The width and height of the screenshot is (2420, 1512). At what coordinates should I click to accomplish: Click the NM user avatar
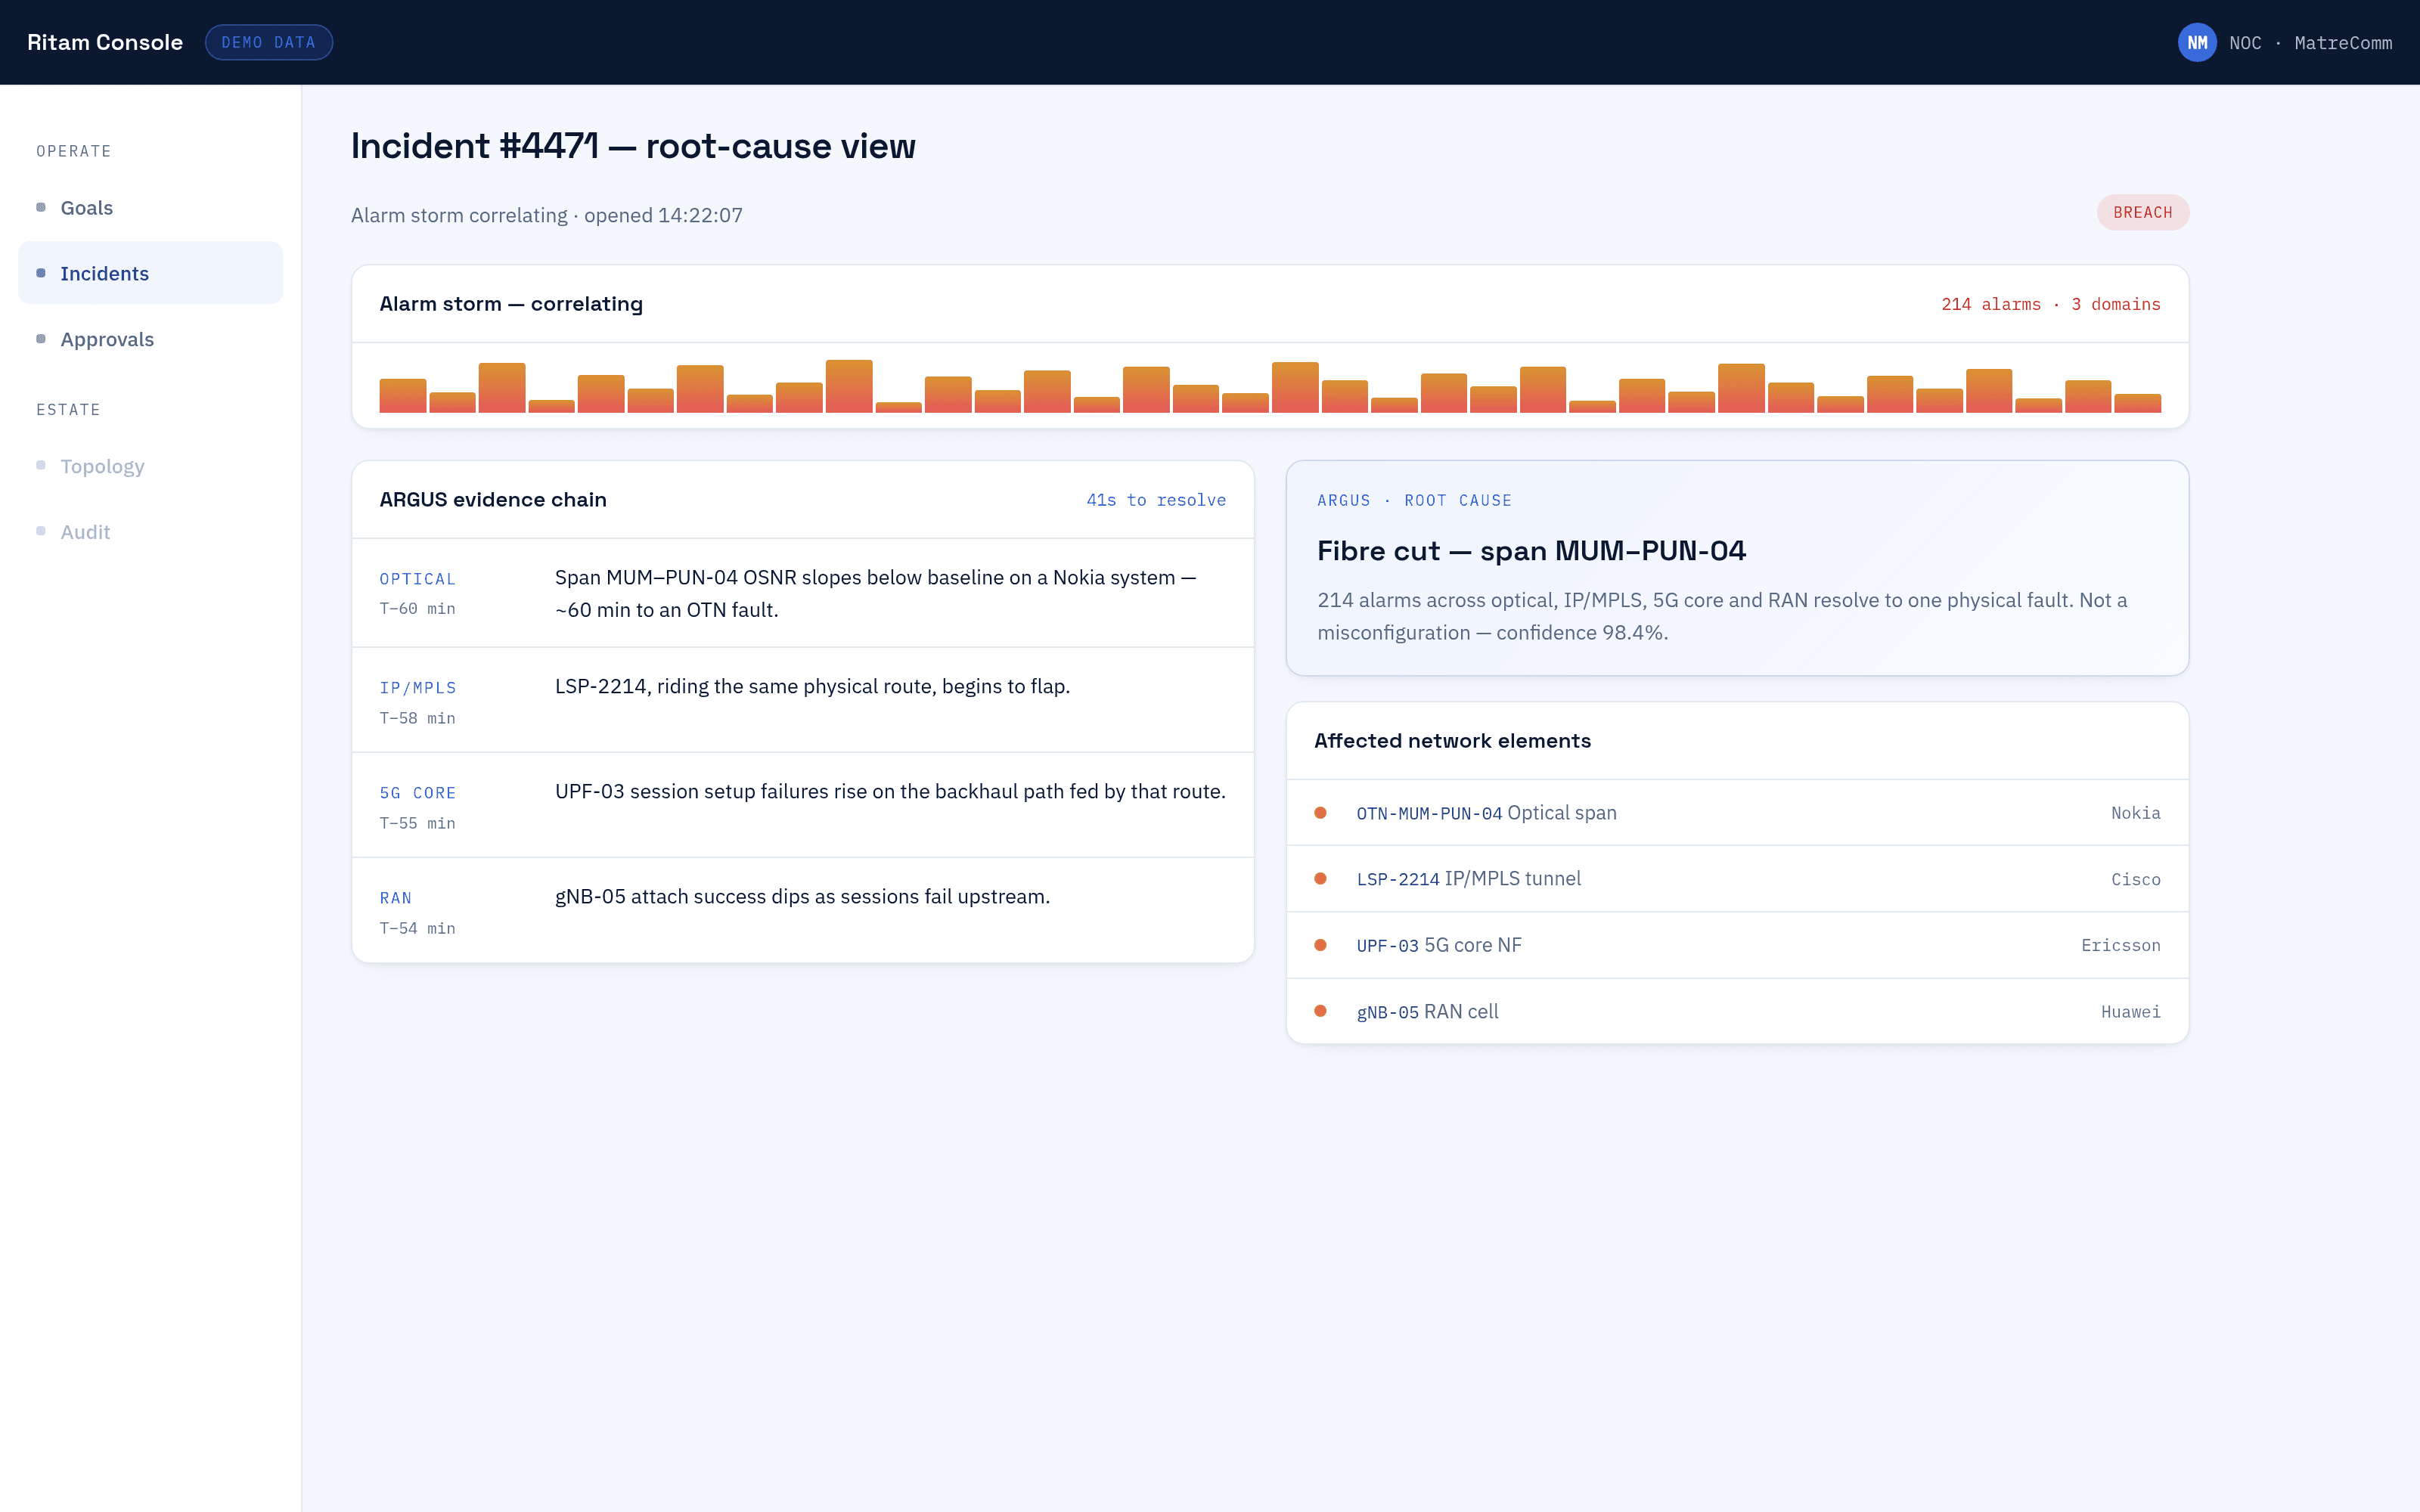2196,42
